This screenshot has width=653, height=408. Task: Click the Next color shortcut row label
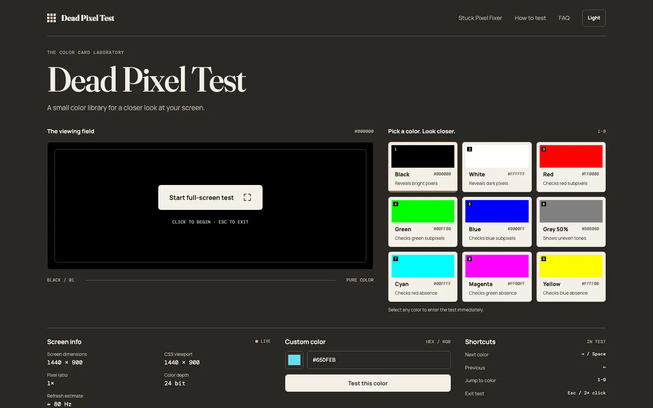point(477,355)
